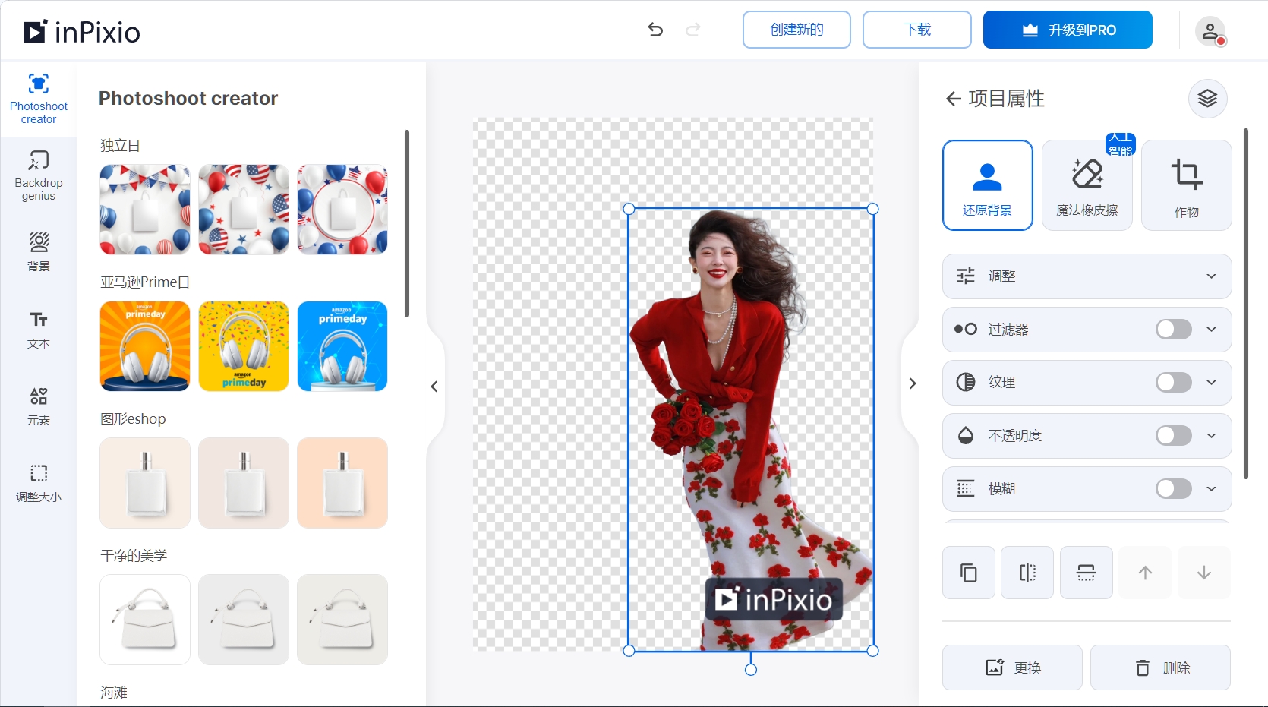Viewport: 1268px width, 707px height.
Task: Expand the 过滤器 section chevron
Action: [1212, 329]
